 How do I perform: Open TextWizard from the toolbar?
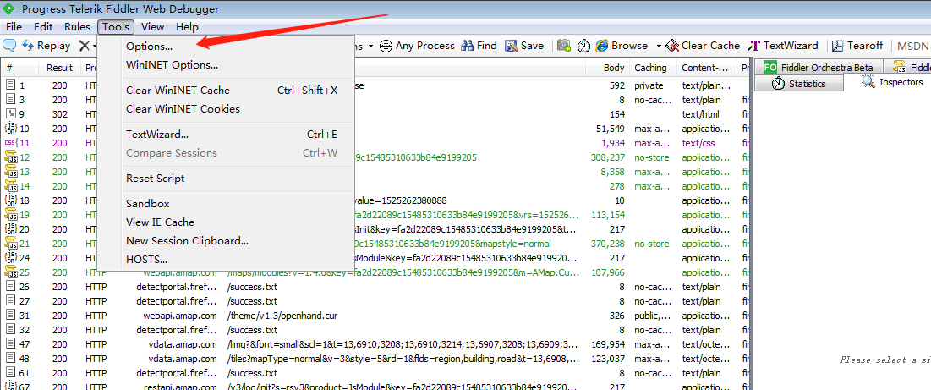(783, 46)
